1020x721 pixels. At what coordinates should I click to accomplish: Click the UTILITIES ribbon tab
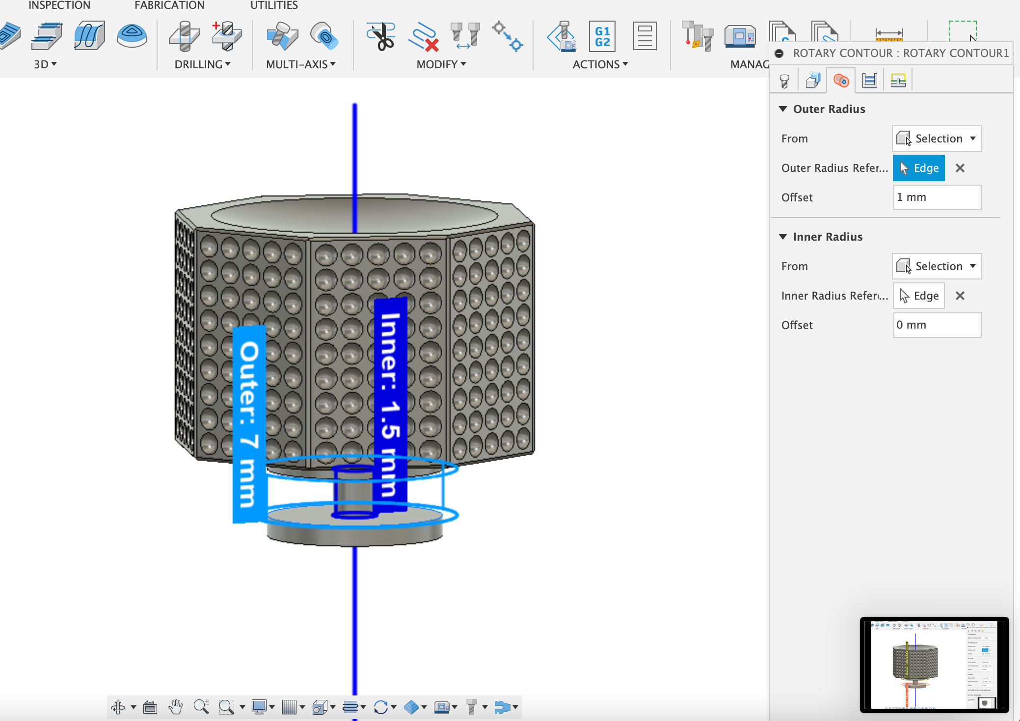[x=274, y=5]
